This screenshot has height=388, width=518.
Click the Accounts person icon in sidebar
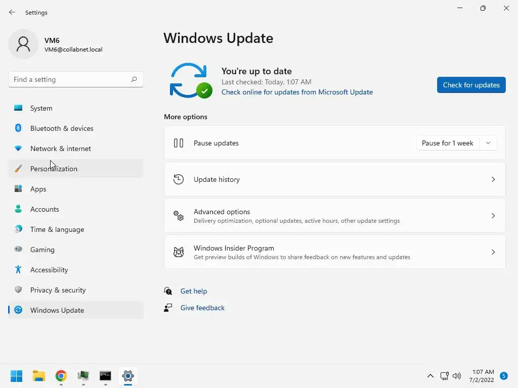coord(18,209)
